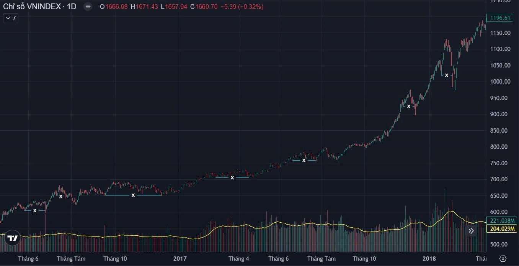Click the close value C1660.70
The image size is (519, 266).
pyautogui.click(x=204, y=7)
